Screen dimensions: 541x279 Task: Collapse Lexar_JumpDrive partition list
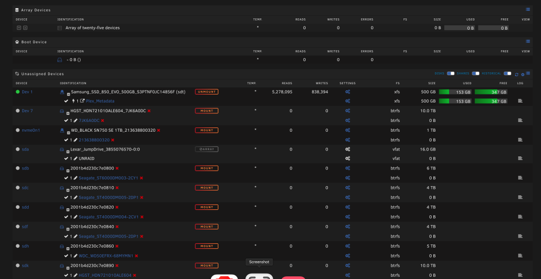[x=68, y=151]
